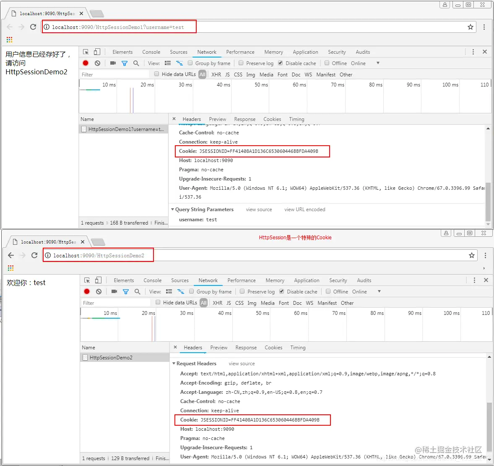
Task: Enable Preserve log in top DevTools
Action: [241, 63]
